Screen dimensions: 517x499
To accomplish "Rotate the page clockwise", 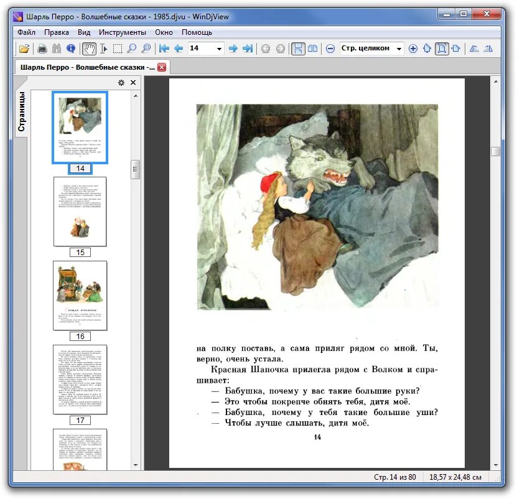I will pyautogui.click(x=488, y=49).
